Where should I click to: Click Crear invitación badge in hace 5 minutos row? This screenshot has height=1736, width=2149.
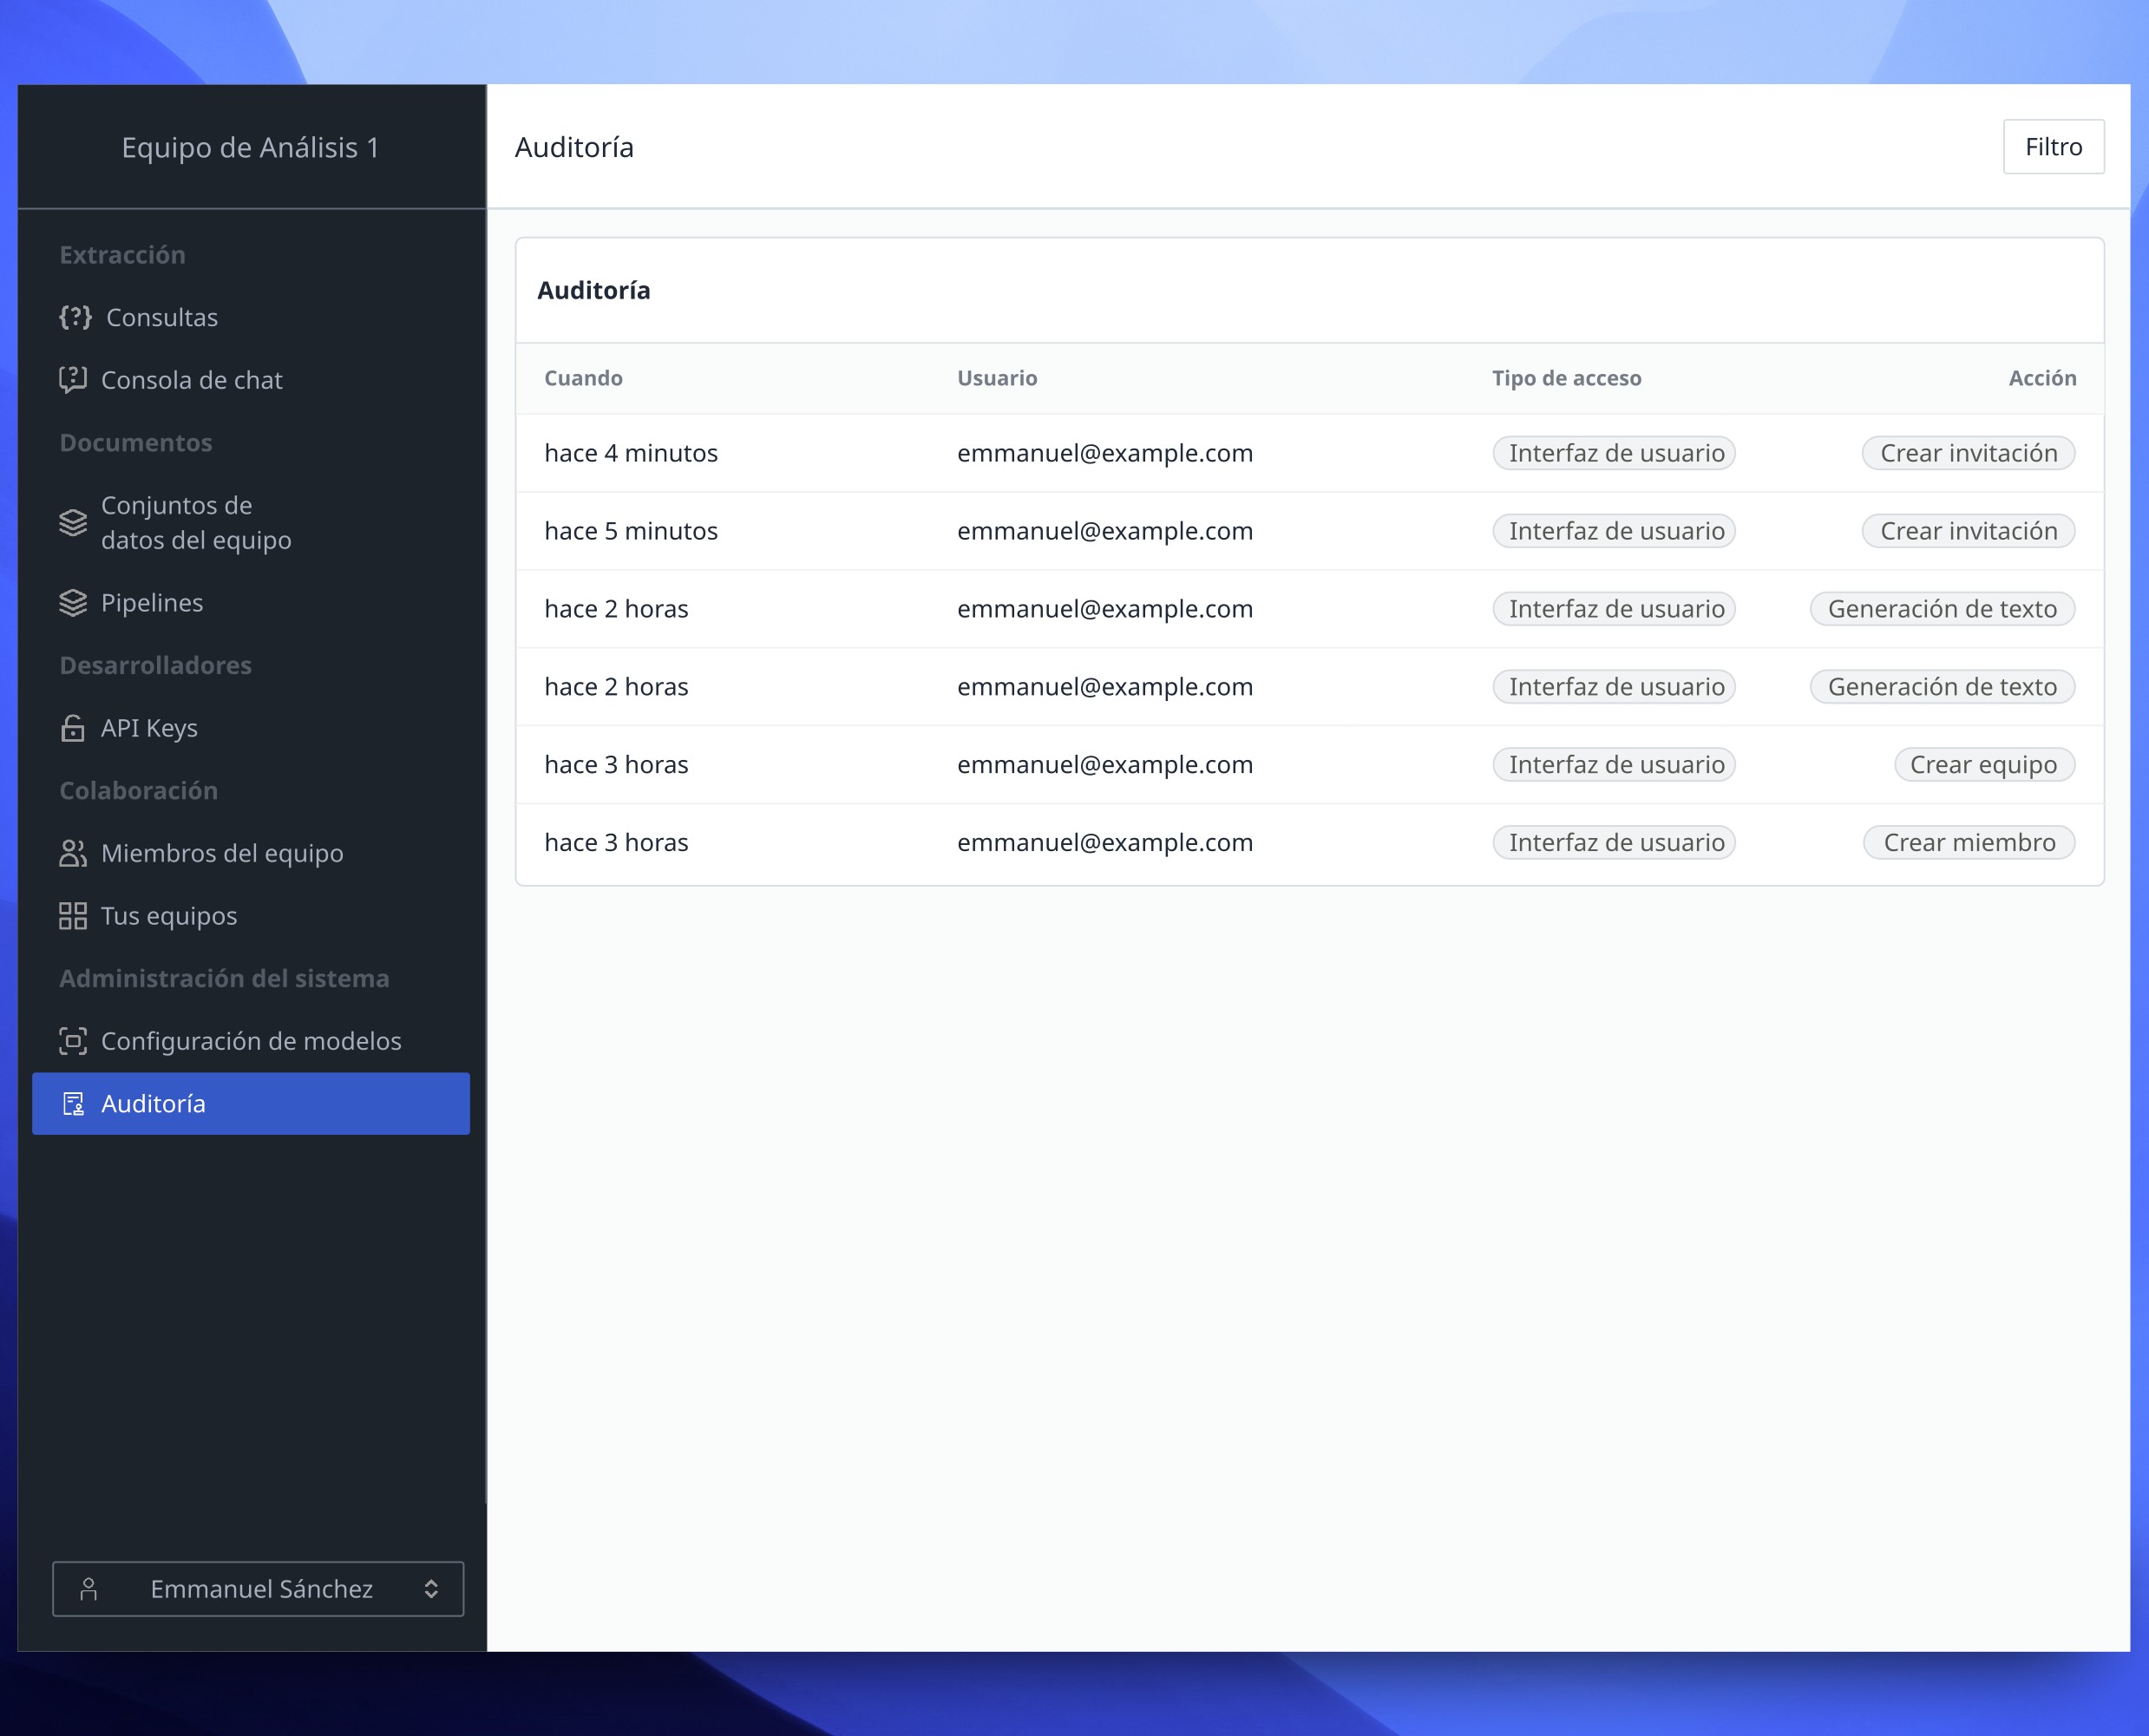coord(1968,531)
